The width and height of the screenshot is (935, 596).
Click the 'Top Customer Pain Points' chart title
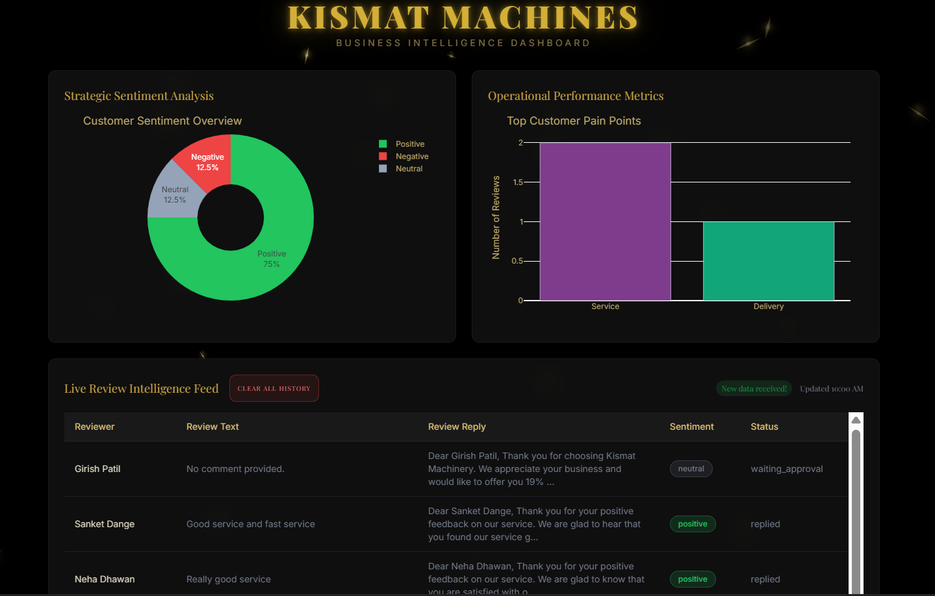click(x=574, y=121)
